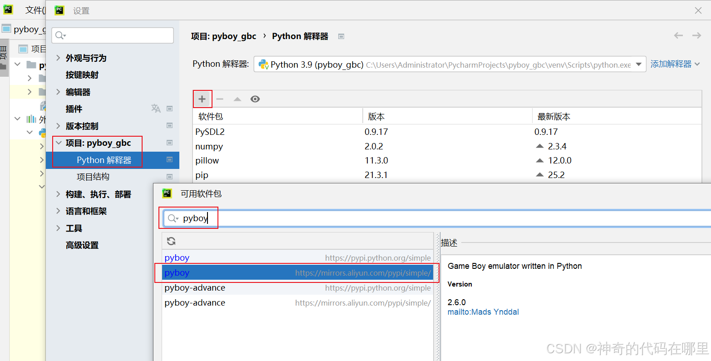Click the PyCharm logo in 可用软件包 dialog
The height and width of the screenshot is (361, 711).
tap(167, 193)
